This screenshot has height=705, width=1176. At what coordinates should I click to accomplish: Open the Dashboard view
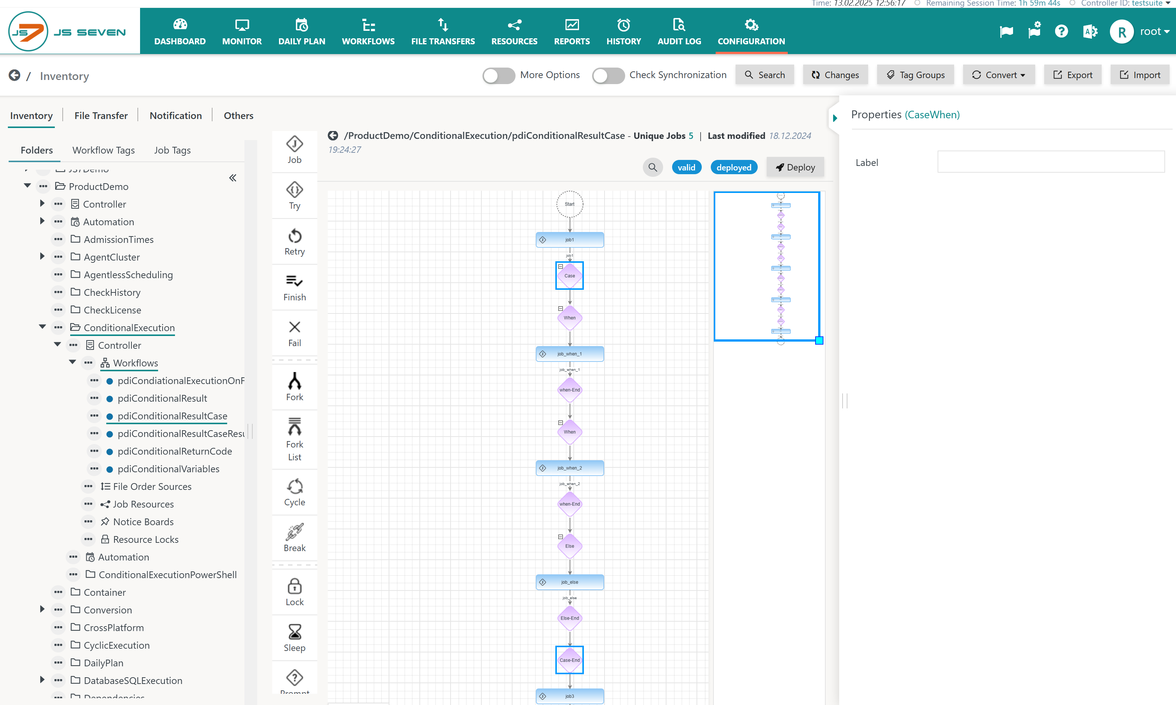pyautogui.click(x=179, y=32)
